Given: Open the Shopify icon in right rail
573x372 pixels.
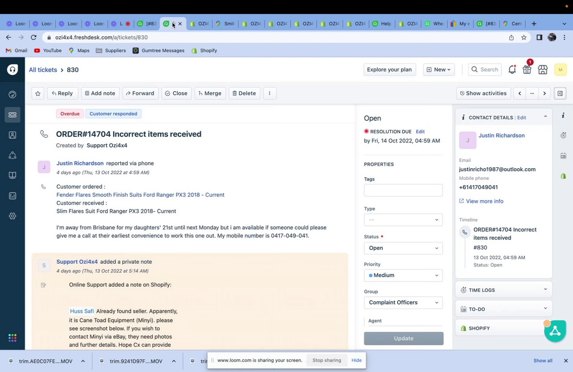Looking at the screenshot, I should (563, 176).
